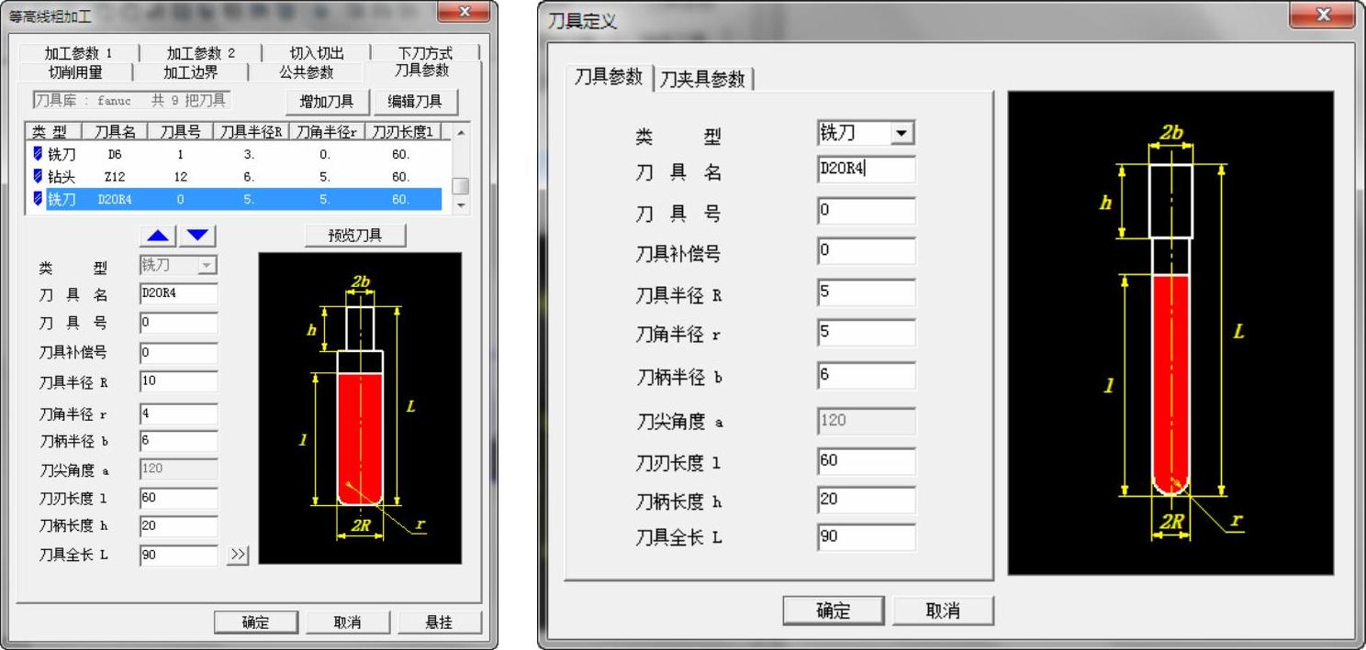Click the 编辑刀具 button
Viewport: 1366px width, 650px height.
[415, 102]
